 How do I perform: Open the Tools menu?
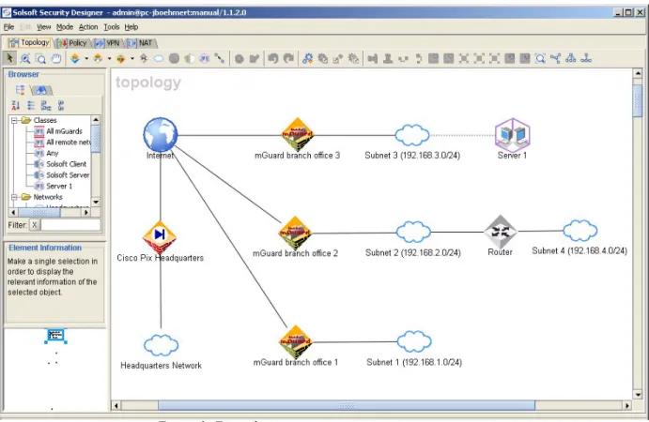112,27
